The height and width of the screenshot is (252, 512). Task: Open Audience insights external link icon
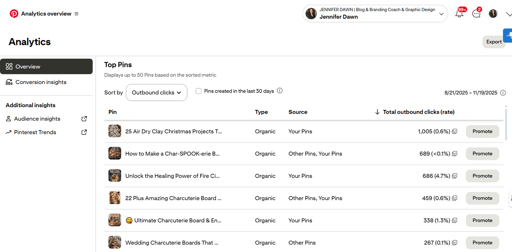coord(84,119)
